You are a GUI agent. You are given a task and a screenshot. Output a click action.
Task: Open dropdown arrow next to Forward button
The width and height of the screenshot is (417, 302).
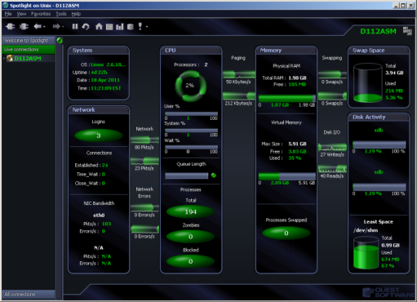[x=63, y=27]
